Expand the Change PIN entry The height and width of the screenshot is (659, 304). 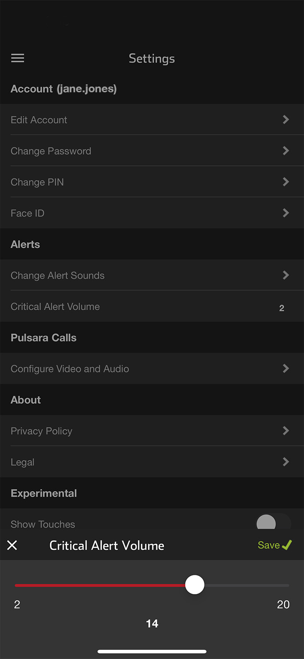coord(286,182)
